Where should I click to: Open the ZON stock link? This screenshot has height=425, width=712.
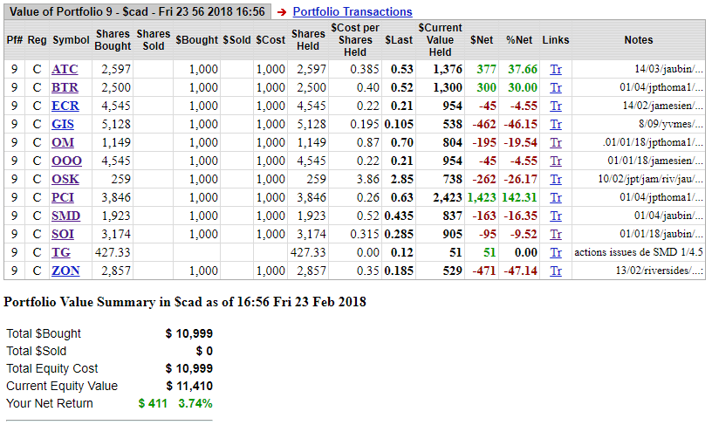click(x=65, y=271)
